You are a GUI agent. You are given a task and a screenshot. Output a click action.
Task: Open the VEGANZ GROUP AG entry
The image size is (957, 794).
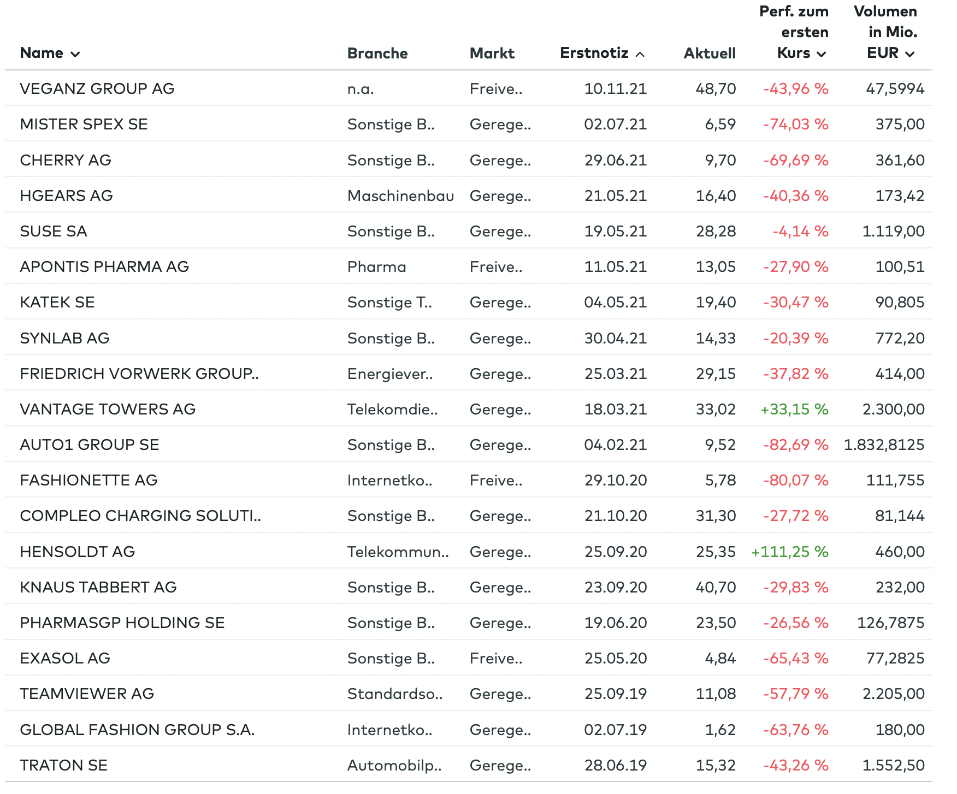[x=97, y=88]
